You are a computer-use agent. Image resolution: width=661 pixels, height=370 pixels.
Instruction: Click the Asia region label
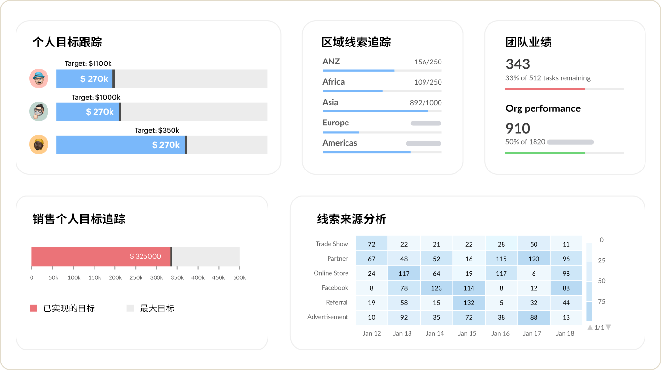[330, 102]
